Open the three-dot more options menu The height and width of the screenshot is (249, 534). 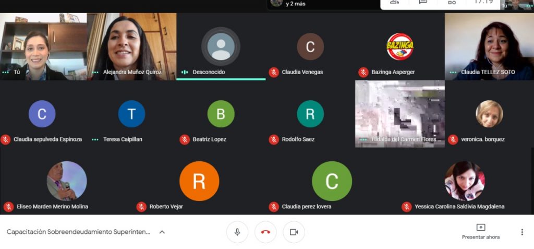click(521, 232)
